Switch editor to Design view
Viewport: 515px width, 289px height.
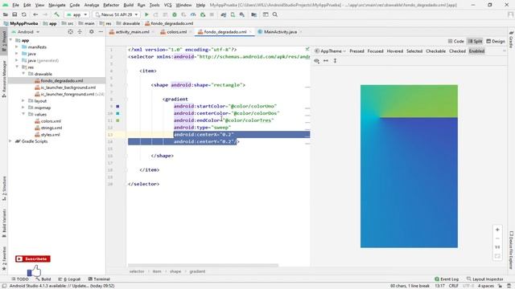(496, 41)
